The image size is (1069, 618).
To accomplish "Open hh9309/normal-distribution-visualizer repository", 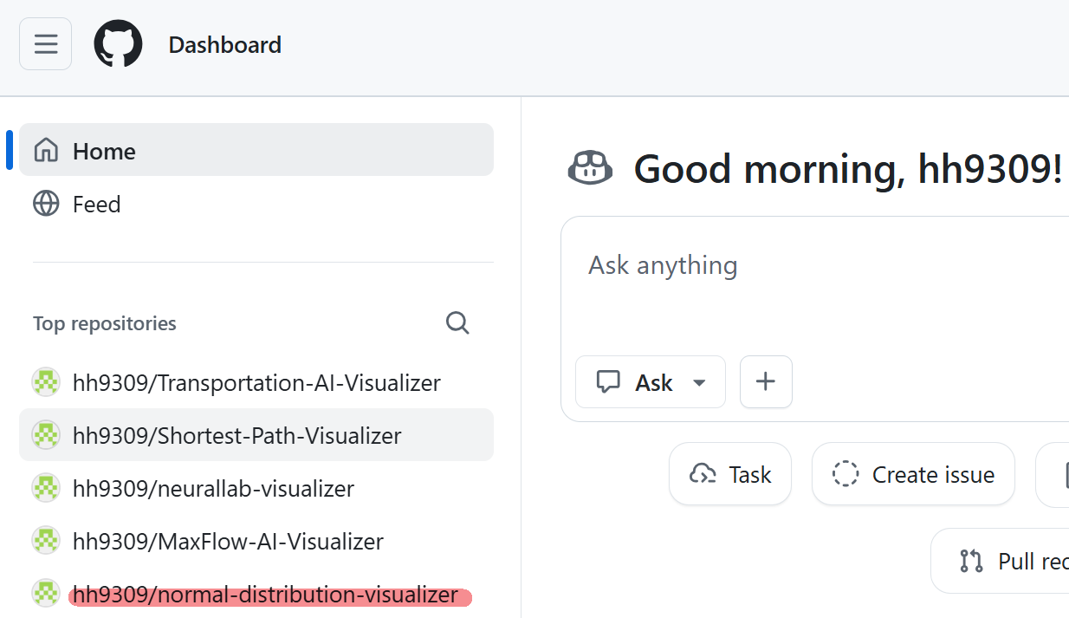I will [265, 595].
